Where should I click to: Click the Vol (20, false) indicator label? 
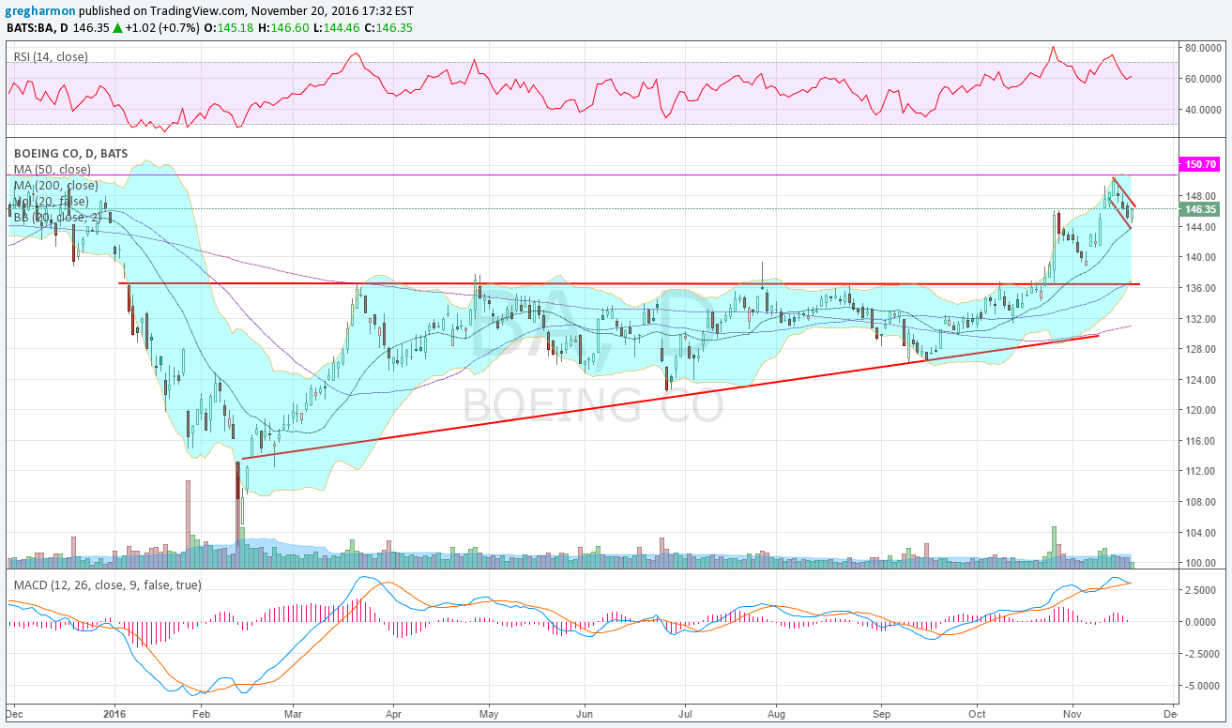pos(51,202)
